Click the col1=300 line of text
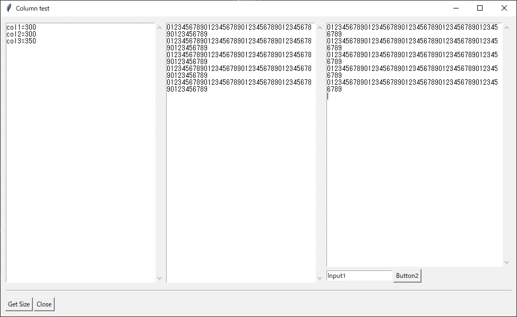The height and width of the screenshot is (317, 517). click(x=21, y=28)
